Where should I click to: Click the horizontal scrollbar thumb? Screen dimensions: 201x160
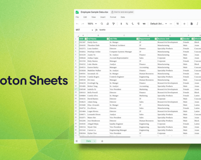tap(105, 137)
